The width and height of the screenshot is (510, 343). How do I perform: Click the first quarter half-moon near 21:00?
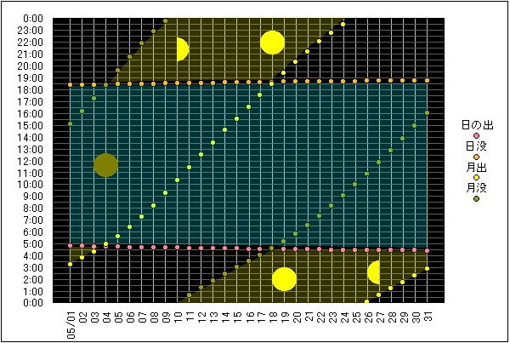point(181,49)
